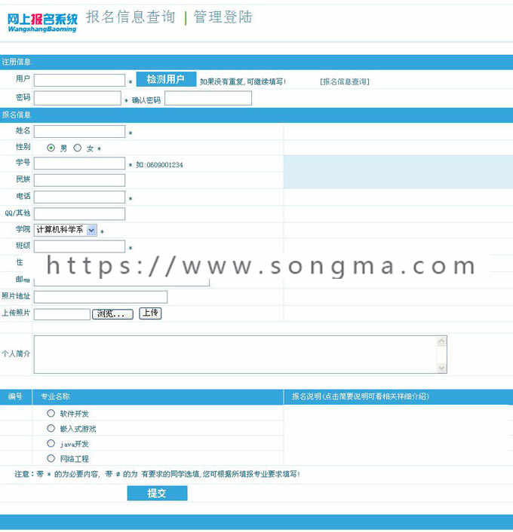This screenshot has height=532, width=513.
Task: Click into the 学号 input field
Action: 79,164
